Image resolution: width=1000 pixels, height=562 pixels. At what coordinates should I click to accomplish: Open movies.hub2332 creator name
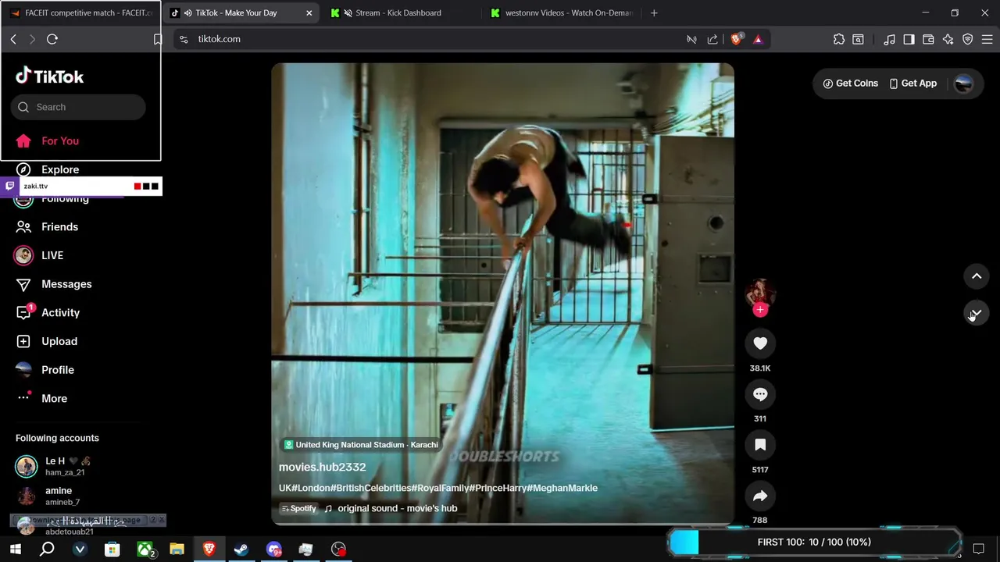tap(322, 467)
